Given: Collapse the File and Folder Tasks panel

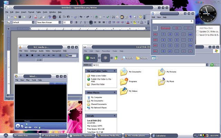Looking at the screenshot, I should [114, 71].
